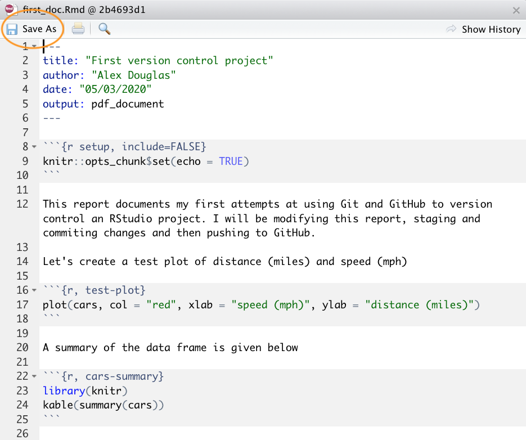This screenshot has width=526, height=440.
Task: Click line number 12 in the gutter
Action: [x=23, y=204]
